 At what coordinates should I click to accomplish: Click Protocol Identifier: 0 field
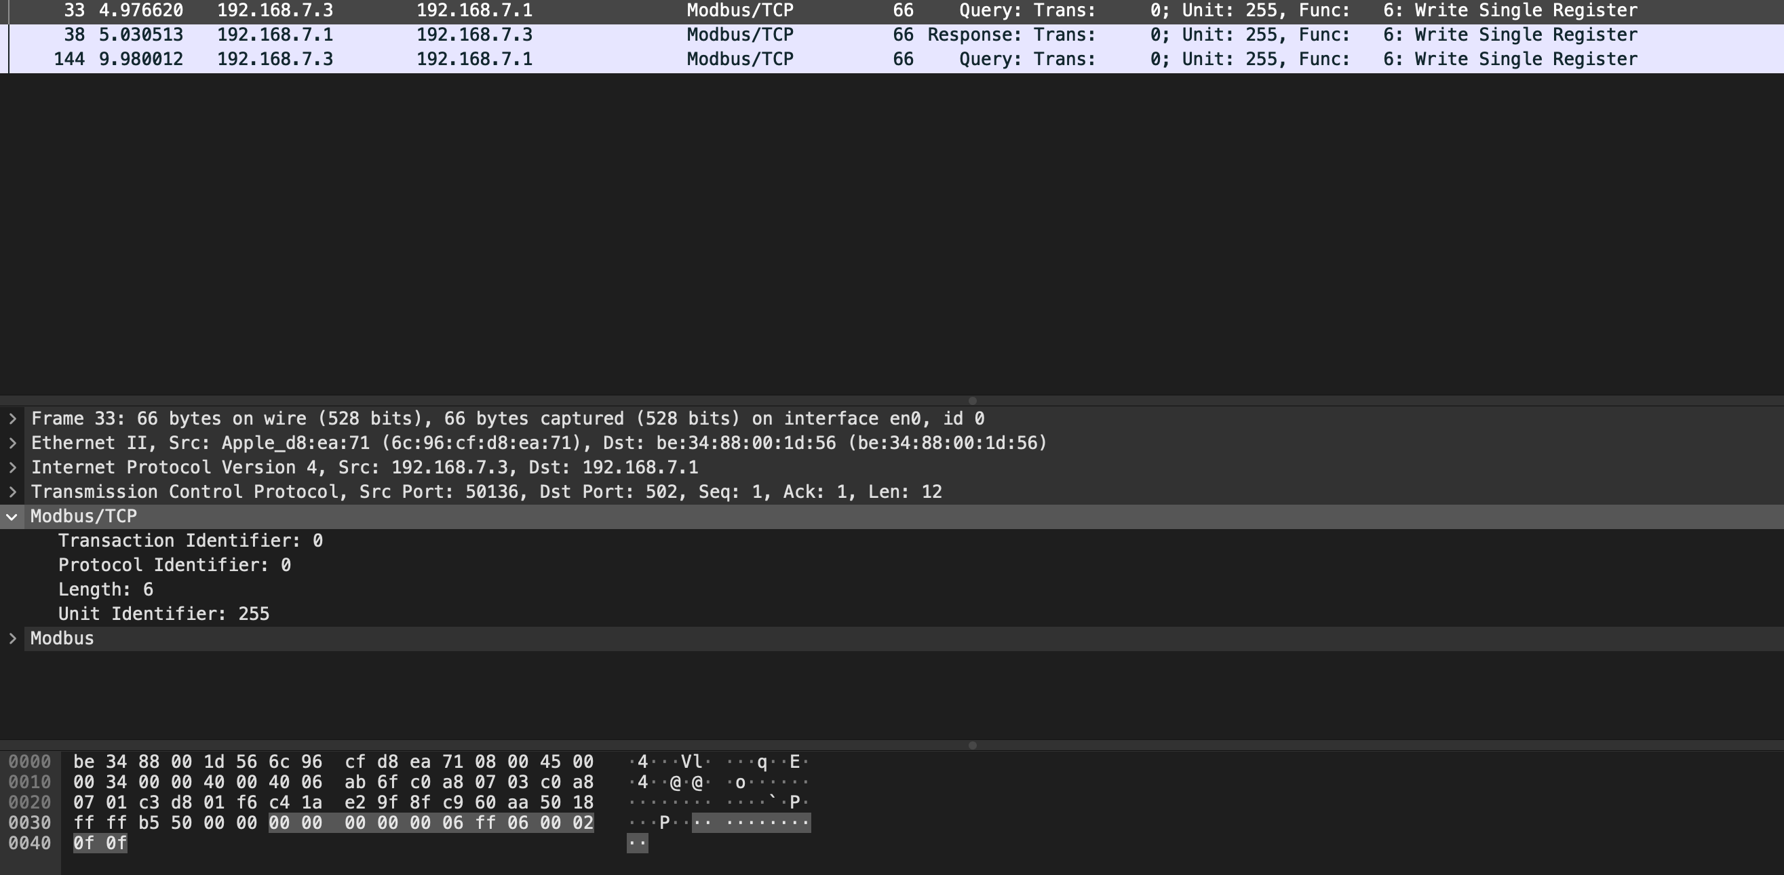[174, 565]
